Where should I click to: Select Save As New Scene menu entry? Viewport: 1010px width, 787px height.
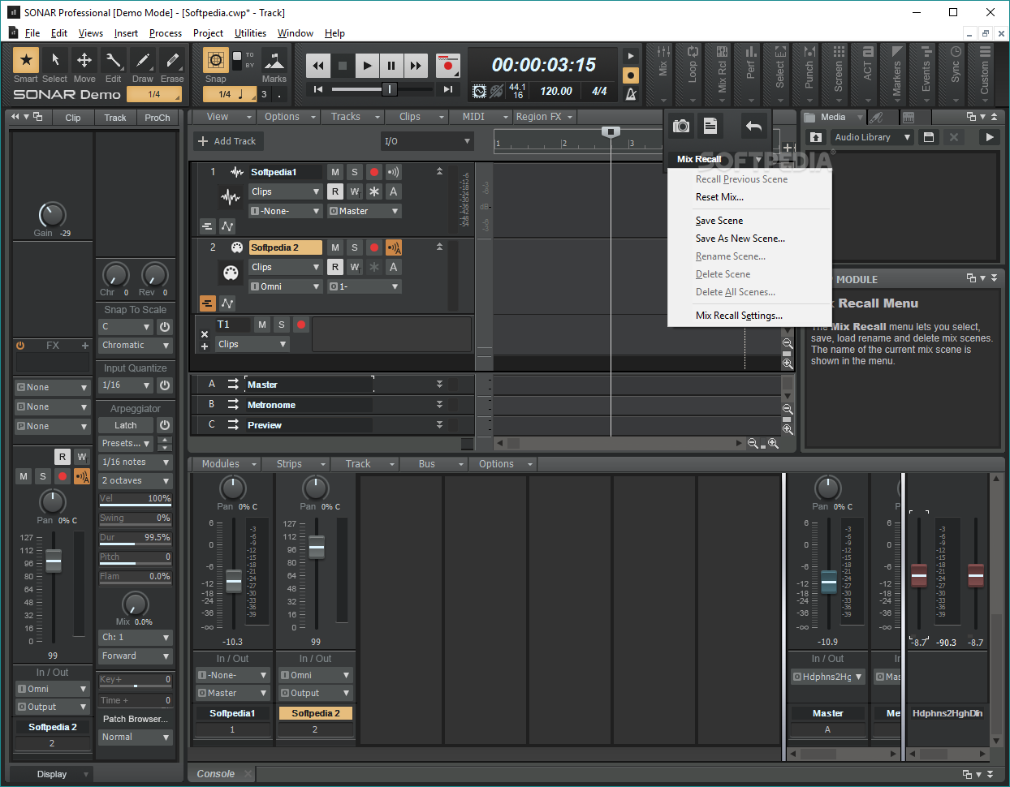click(x=740, y=239)
